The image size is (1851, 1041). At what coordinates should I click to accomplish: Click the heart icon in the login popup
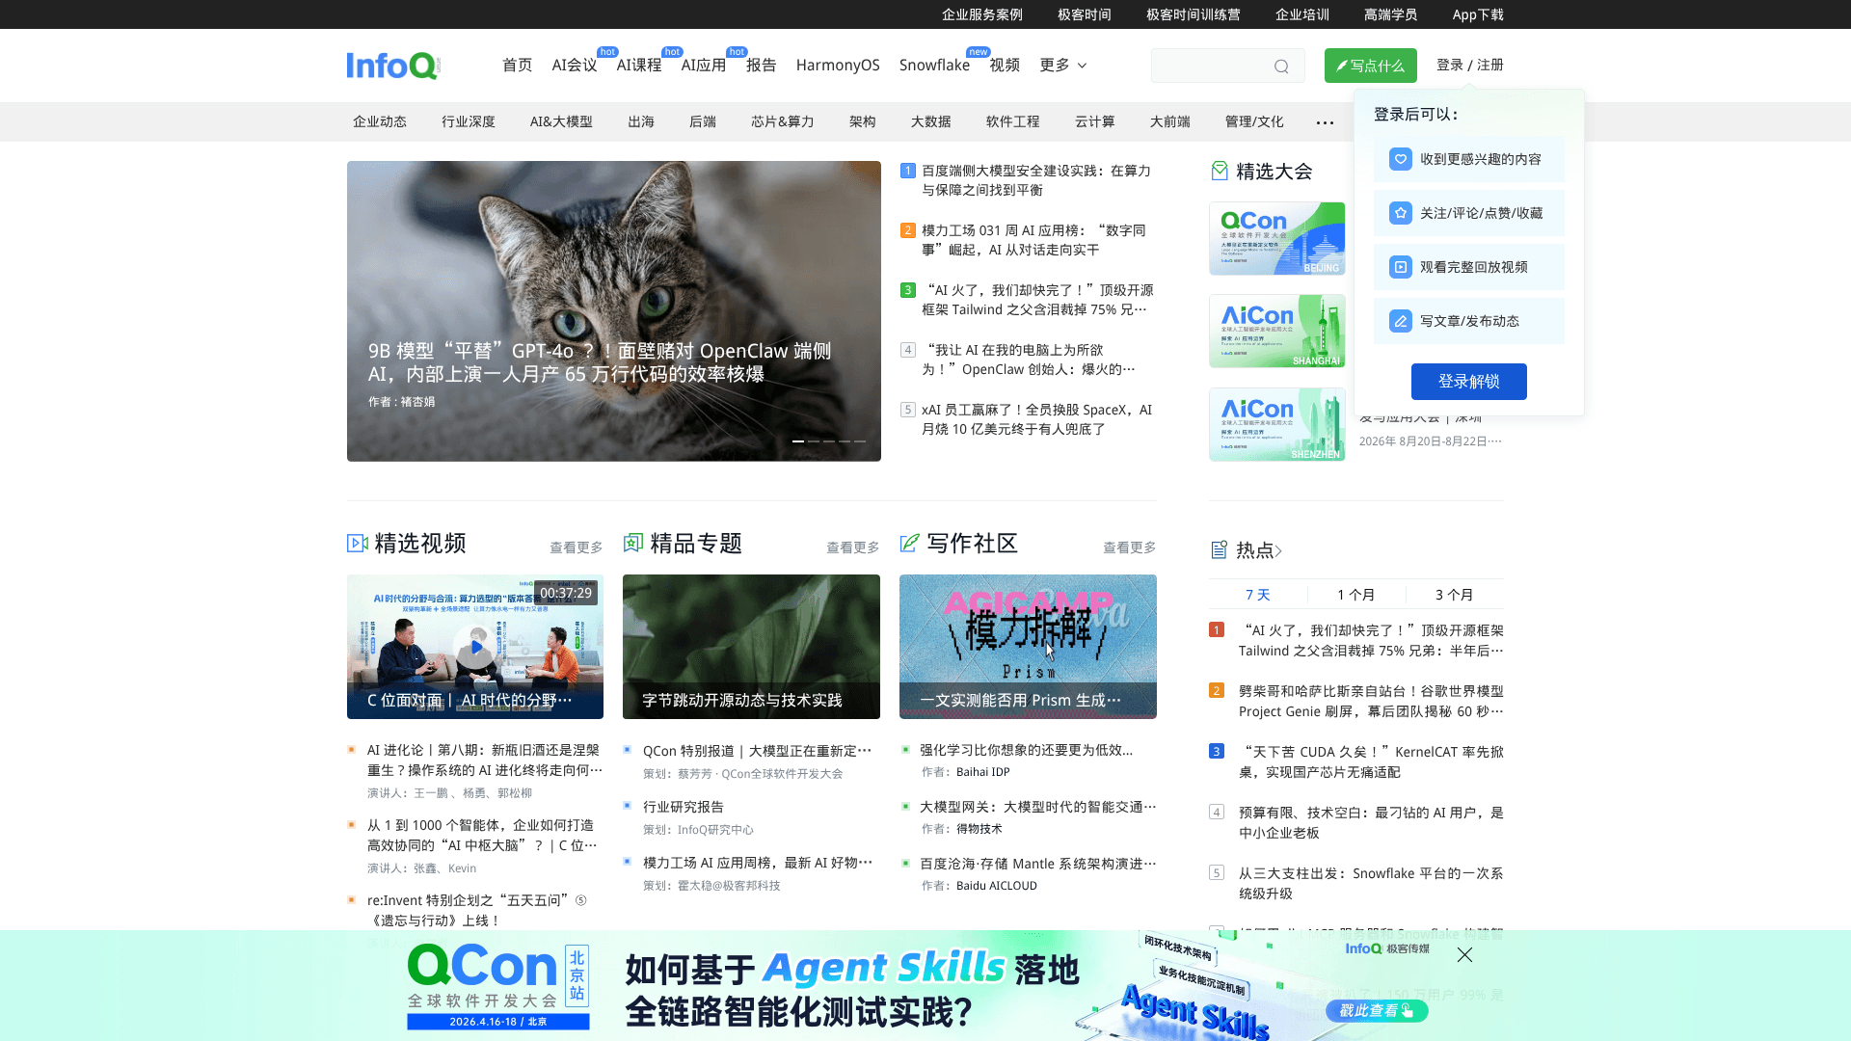(1400, 158)
